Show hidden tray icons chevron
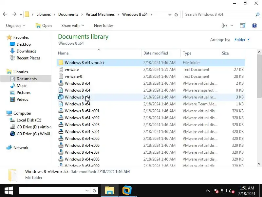262x197 pixels. (208, 191)
